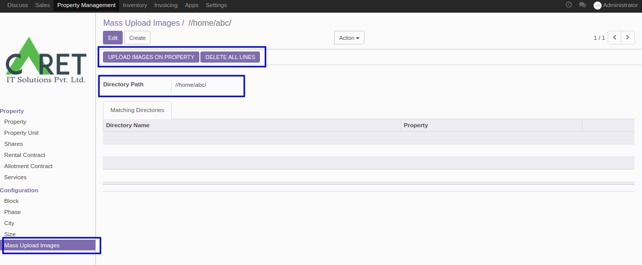Image resolution: width=642 pixels, height=265 pixels.
Task: Click the Caret IT Solutions logo
Action: pyautogui.click(x=46, y=62)
